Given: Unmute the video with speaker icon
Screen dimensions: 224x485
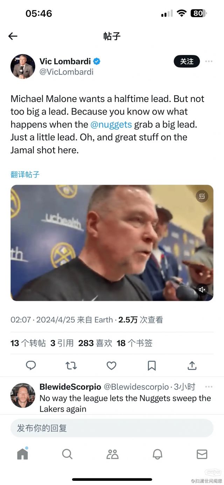Looking at the screenshot, I should pos(202,289).
